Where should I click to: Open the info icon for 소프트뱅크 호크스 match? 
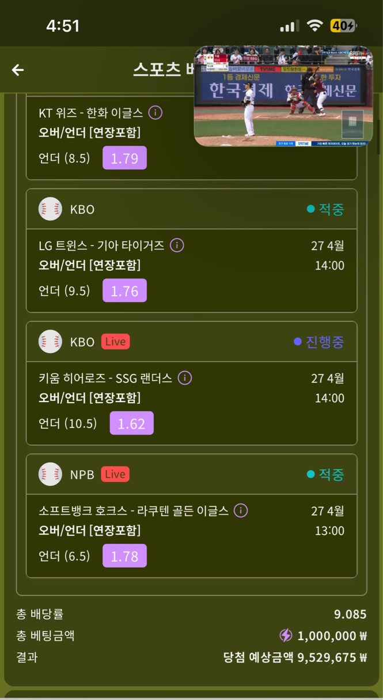tap(242, 510)
